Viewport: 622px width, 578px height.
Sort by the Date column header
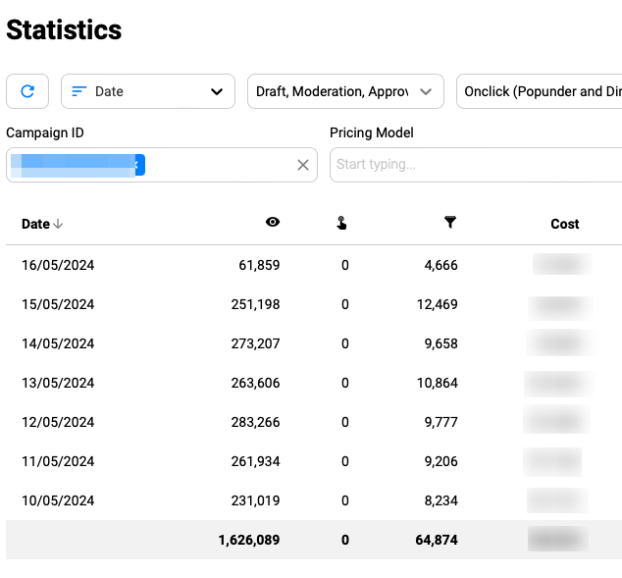36,224
